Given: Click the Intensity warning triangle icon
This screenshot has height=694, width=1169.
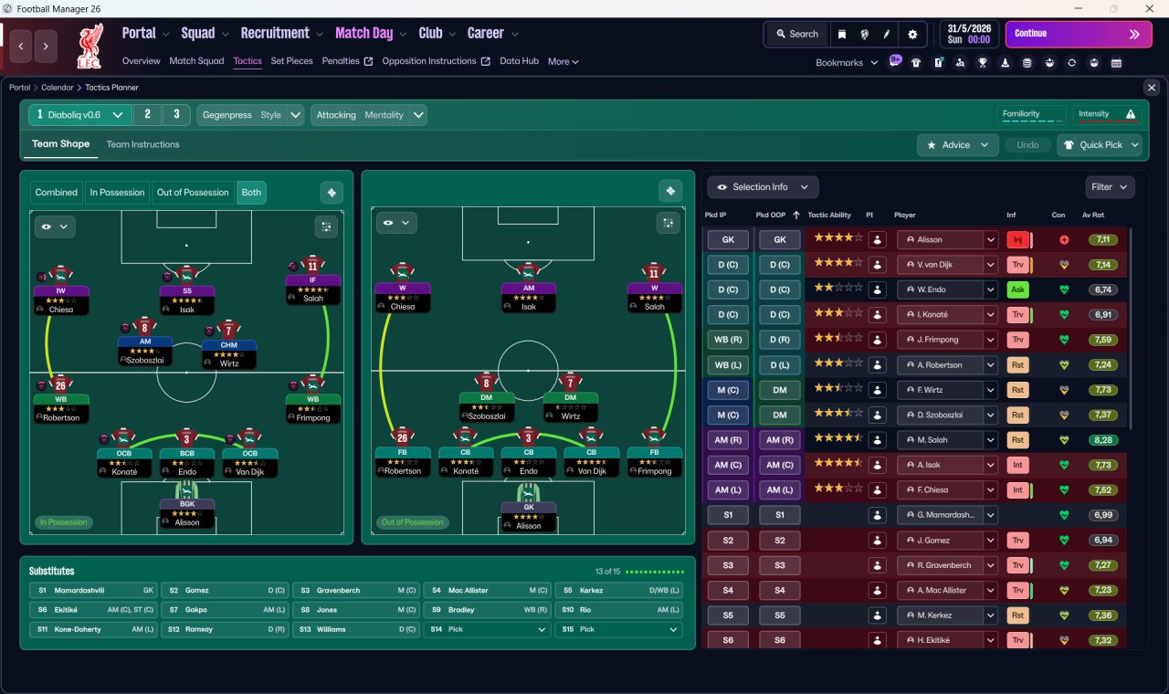Looking at the screenshot, I should (1131, 114).
